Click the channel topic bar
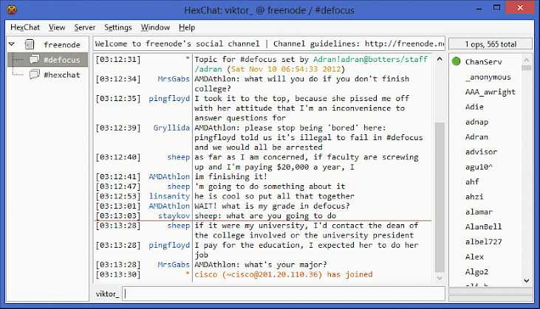The width and height of the screenshot is (540, 309). coord(269,44)
